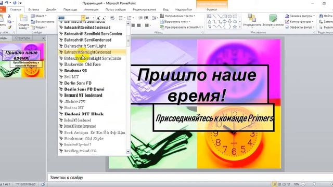Open the Главная ribbon tab

tap(16, 9)
